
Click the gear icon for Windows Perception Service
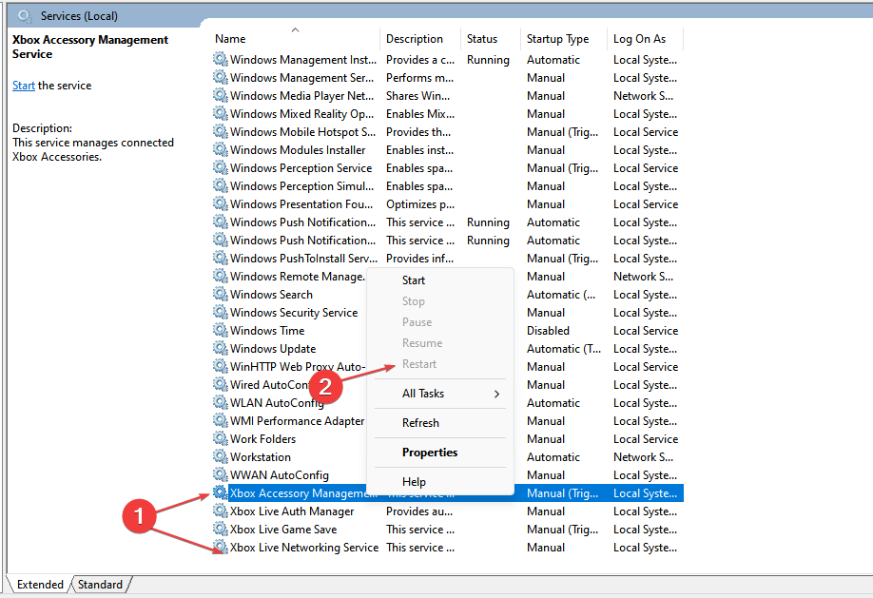pos(221,167)
